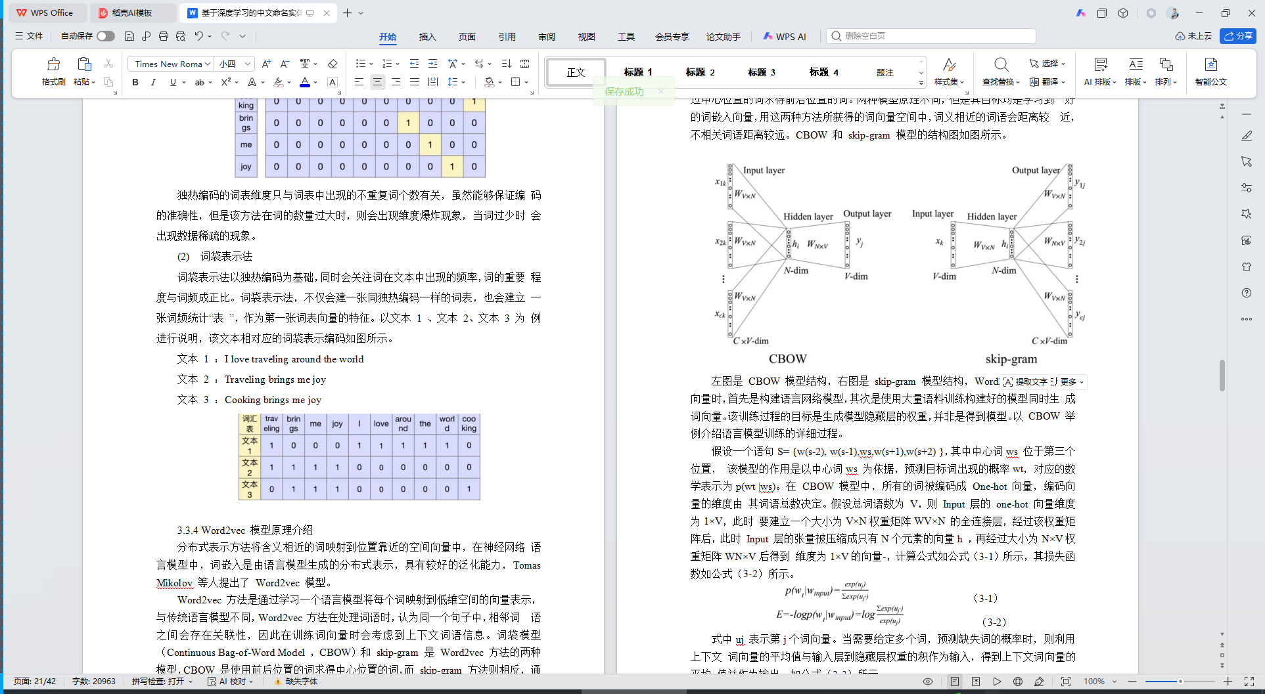This screenshot has height=694, width=1265.
Task: Decrease paragraph indent
Action: click(414, 64)
